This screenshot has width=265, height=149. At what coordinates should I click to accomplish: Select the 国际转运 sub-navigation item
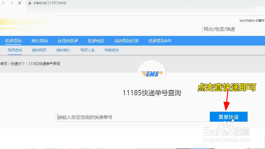[63, 50]
